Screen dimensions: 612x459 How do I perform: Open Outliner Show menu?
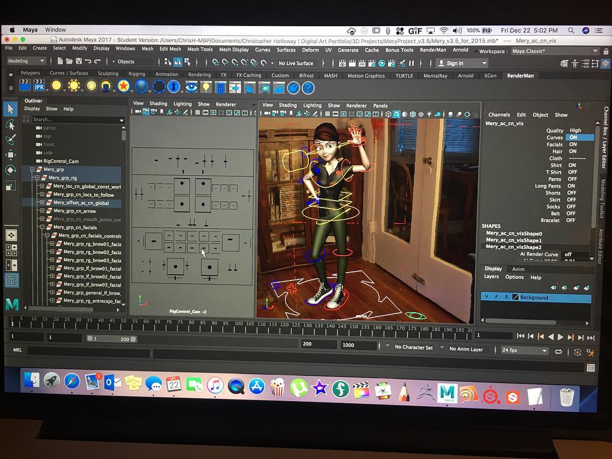[52, 108]
